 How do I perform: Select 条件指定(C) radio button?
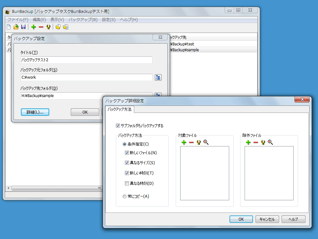125,144
